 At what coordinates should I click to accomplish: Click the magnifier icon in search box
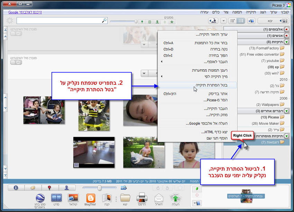coord(104,21)
